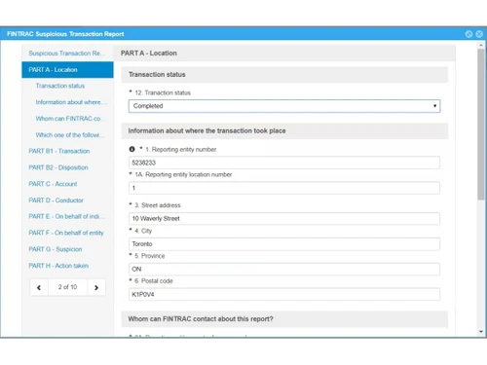Viewport: 487px width, 365px height.
Task: Click the circular icon left of the close button
Action: pyautogui.click(x=468, y=34)
